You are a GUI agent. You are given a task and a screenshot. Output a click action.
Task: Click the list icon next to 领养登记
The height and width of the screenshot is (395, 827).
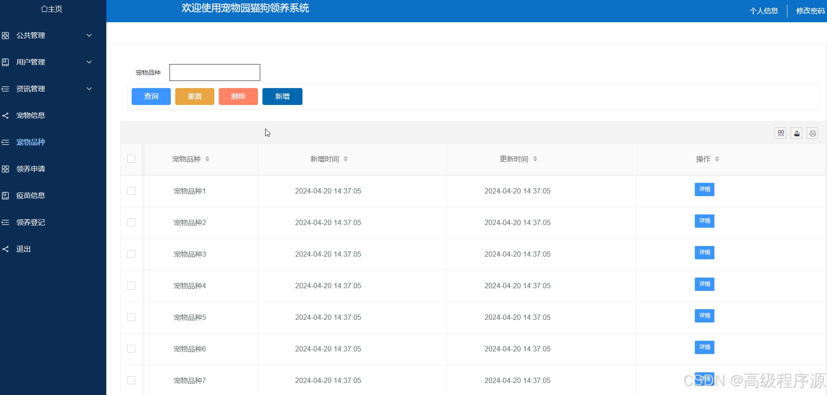click(x=5, y=222)
